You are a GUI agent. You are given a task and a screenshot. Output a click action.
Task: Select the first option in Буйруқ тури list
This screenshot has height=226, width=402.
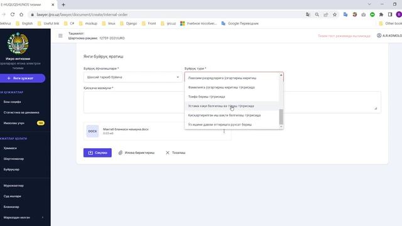point(232,78)
